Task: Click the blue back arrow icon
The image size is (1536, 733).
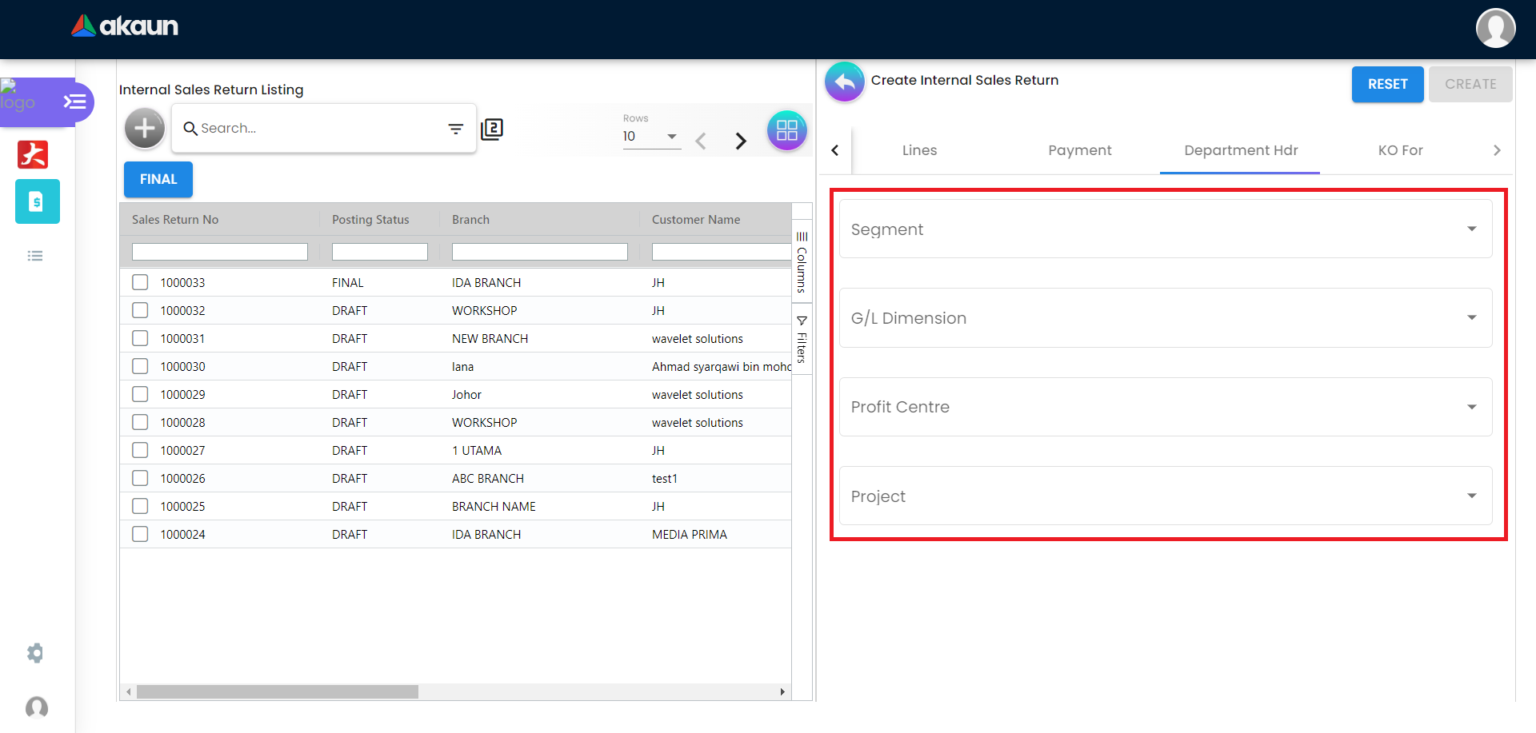Action: tap(845, 82)
